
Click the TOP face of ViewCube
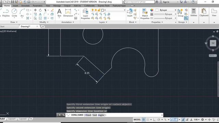click(213, 43)
